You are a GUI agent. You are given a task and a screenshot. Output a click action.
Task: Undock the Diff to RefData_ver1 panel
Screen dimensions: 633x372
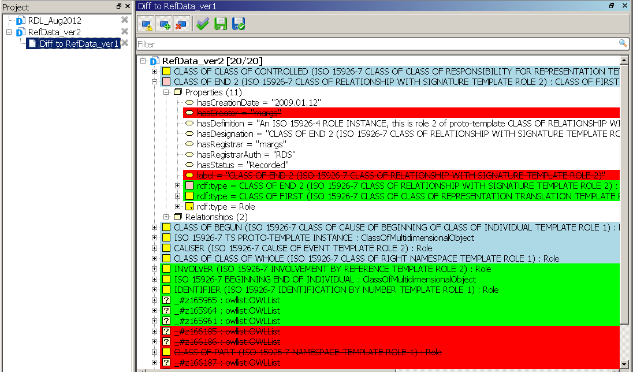pyautogui.click(x=612, y=6)
